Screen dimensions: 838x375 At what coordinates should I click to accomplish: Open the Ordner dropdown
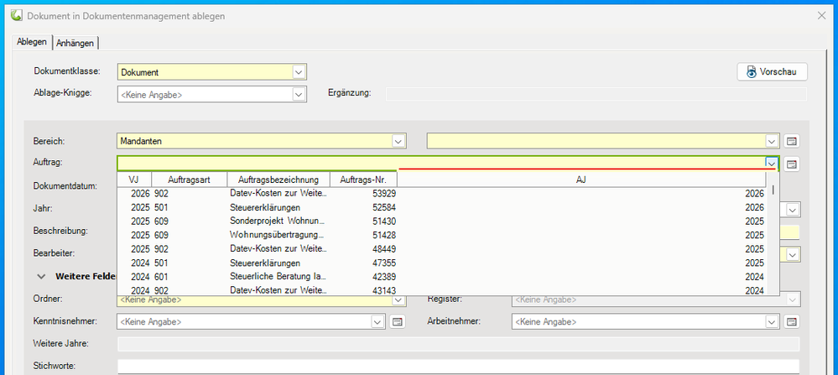[x=398, y=299]
